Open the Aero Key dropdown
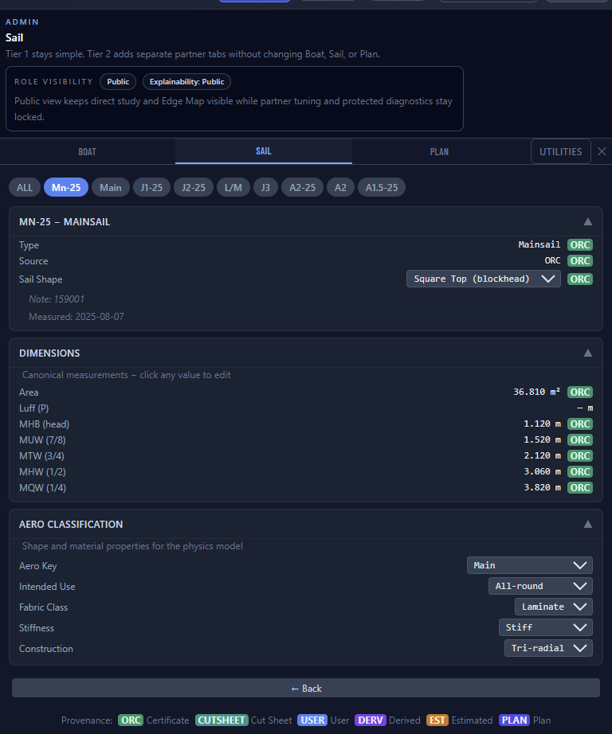This screenshot has height=734, width=612. [x=529, y=565]
